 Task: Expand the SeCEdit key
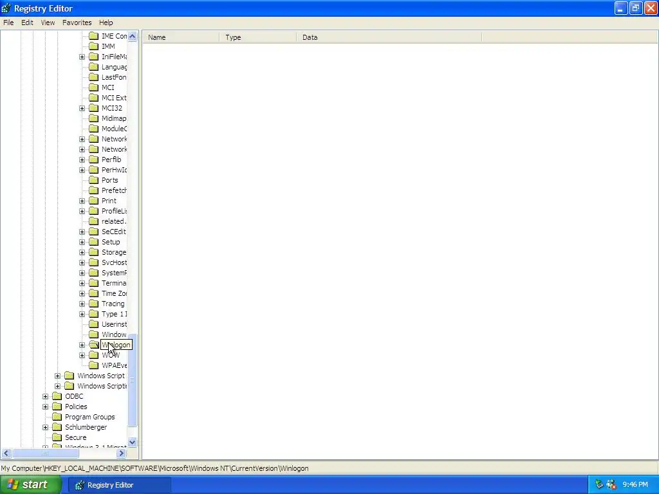pyautogui.click(x=82, y=232)
